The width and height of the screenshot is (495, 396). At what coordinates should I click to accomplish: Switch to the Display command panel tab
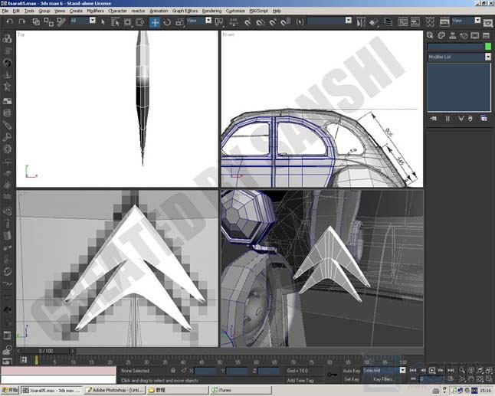[475, 35]
